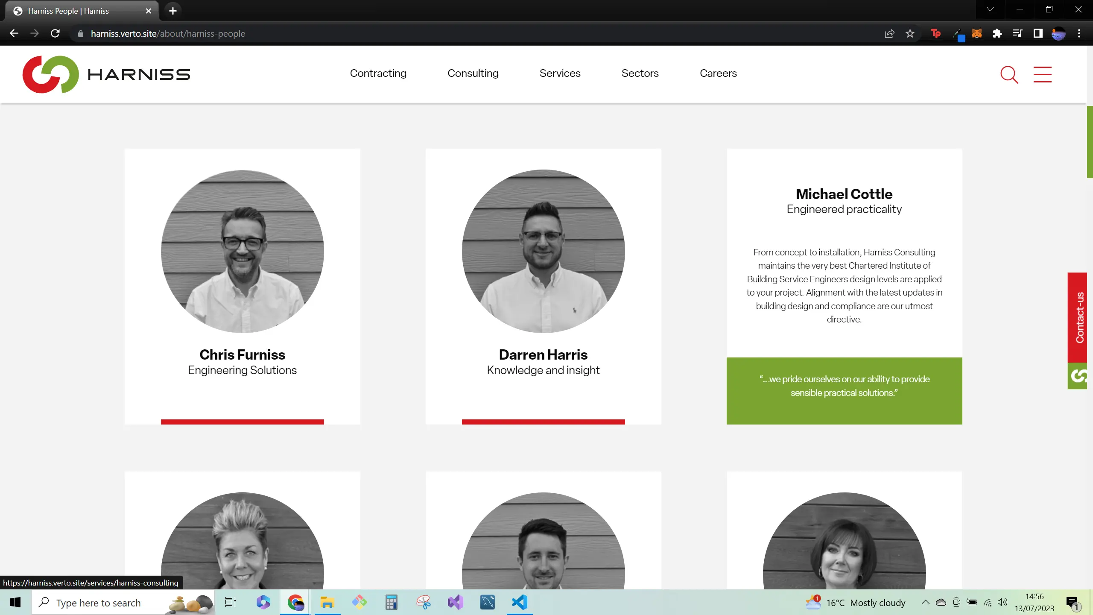This screenshot has height=615, width=1093.
Task: Open the tab search chevron
Action: click(990, 9)
